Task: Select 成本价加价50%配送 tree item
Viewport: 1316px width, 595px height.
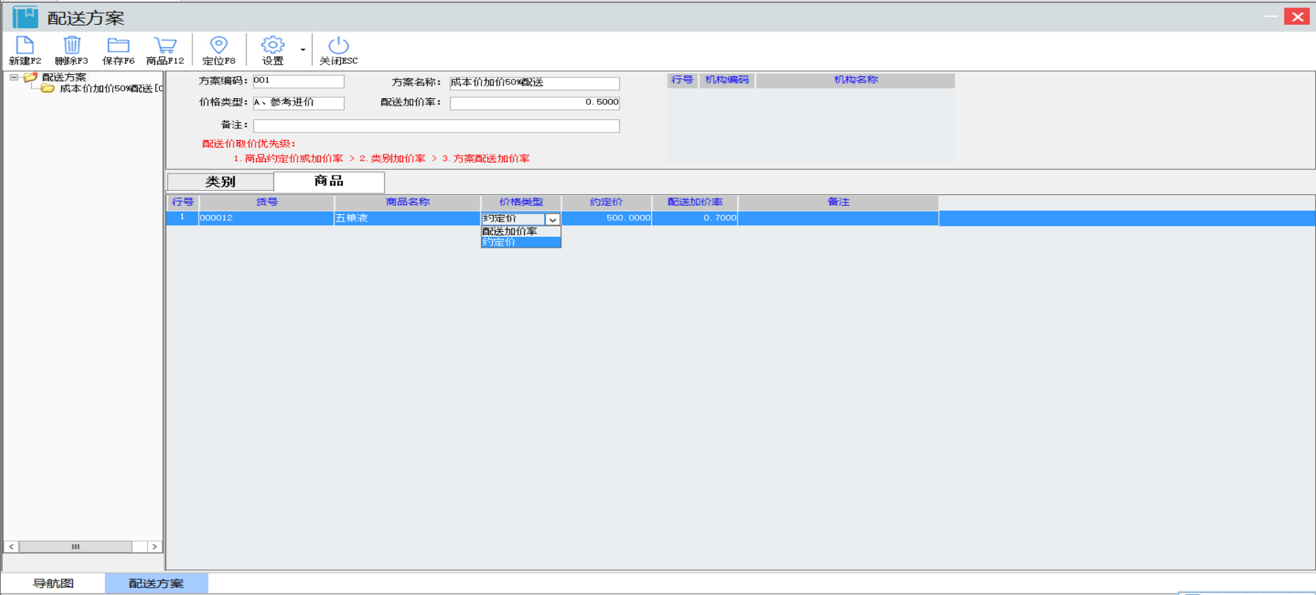Action: (106, 89)
